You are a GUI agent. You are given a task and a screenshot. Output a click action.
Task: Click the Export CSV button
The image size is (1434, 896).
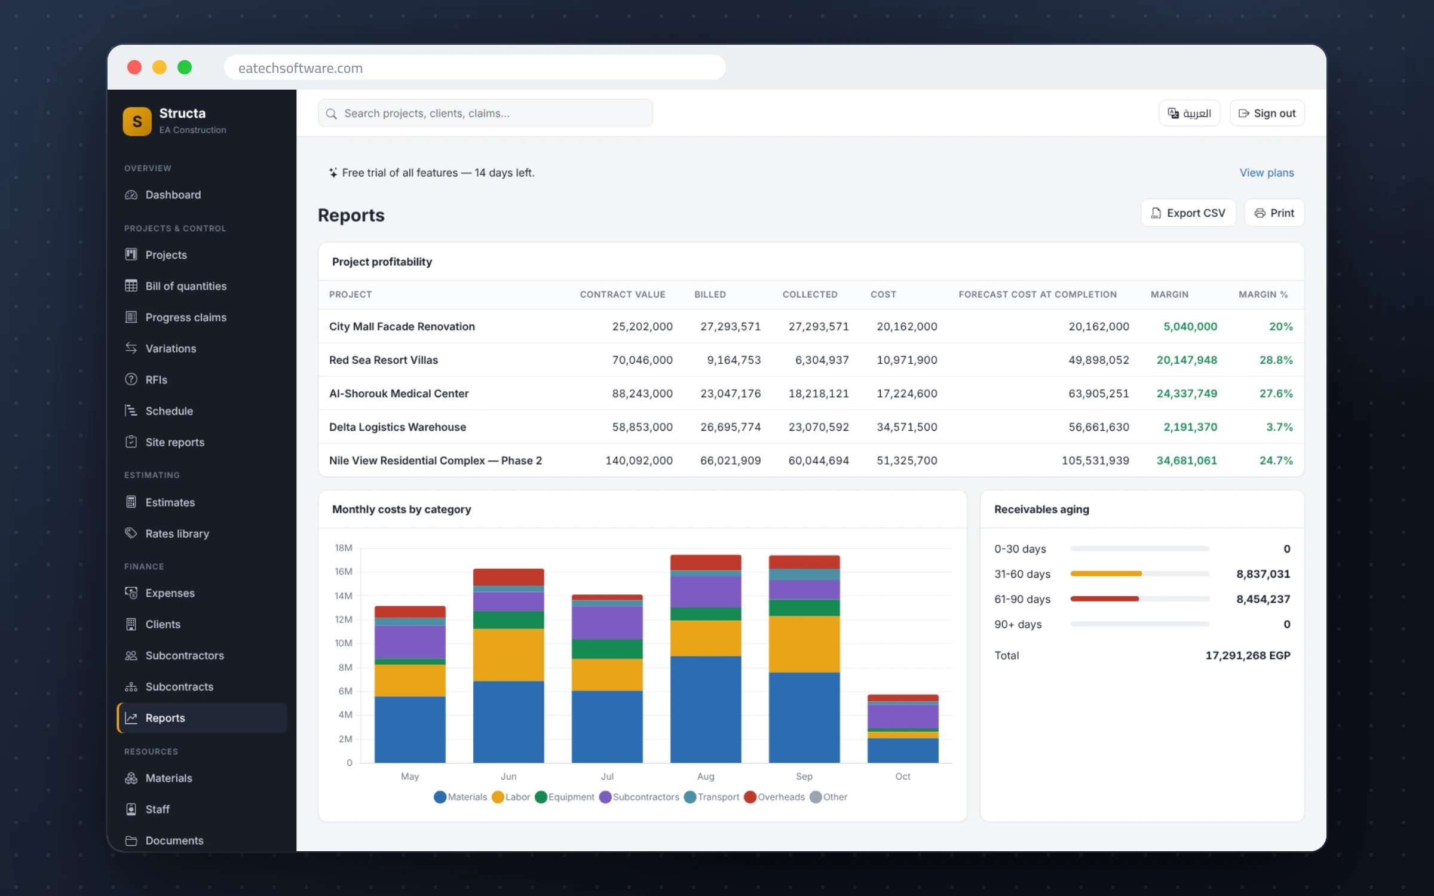point(1188,213)
